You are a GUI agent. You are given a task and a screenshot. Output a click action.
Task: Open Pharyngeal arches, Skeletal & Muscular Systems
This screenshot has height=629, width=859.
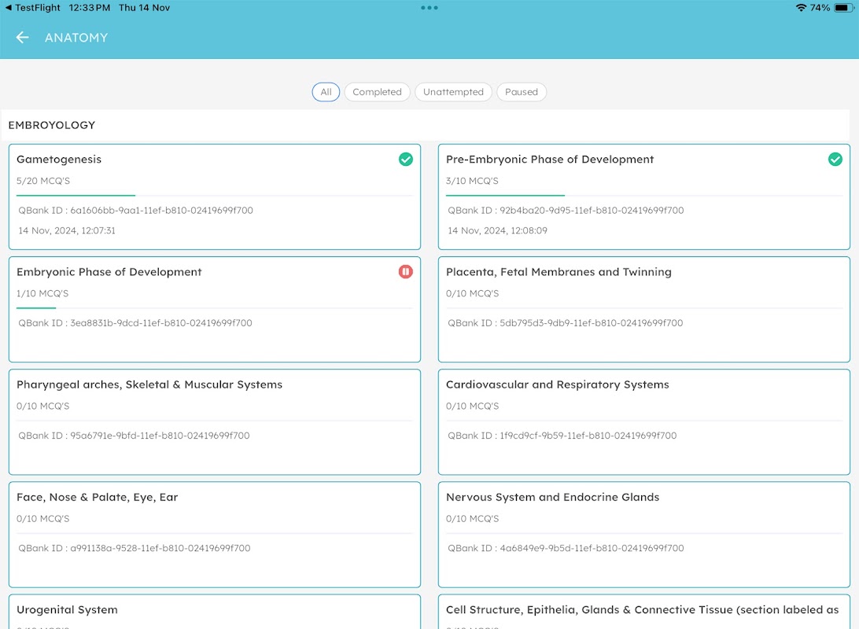point(215,422)
